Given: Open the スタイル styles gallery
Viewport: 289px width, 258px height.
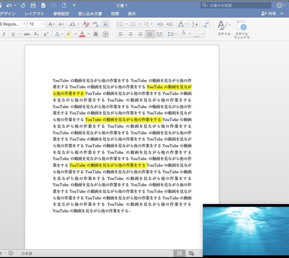Looking at the screenshot, I should pos(224,28).
